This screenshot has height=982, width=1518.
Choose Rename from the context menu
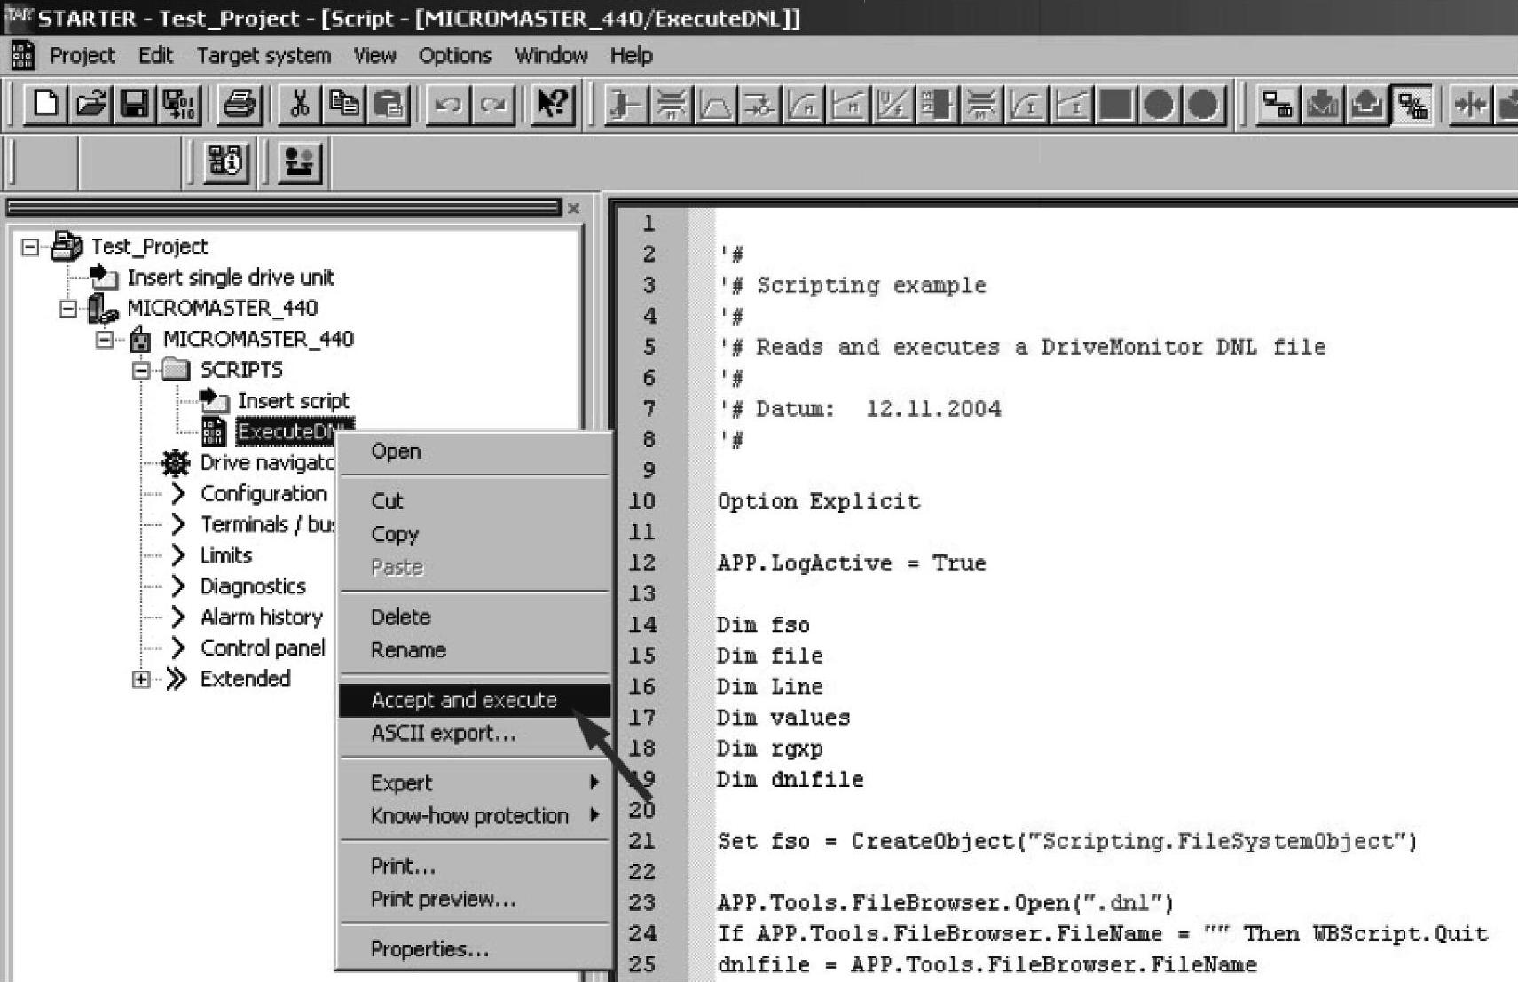click(x=475, y=650)
